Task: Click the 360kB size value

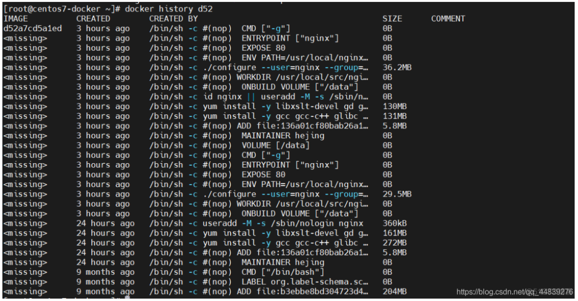Action: 394,223
